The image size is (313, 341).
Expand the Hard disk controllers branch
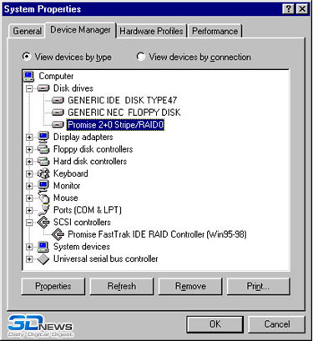click(29, 162)
